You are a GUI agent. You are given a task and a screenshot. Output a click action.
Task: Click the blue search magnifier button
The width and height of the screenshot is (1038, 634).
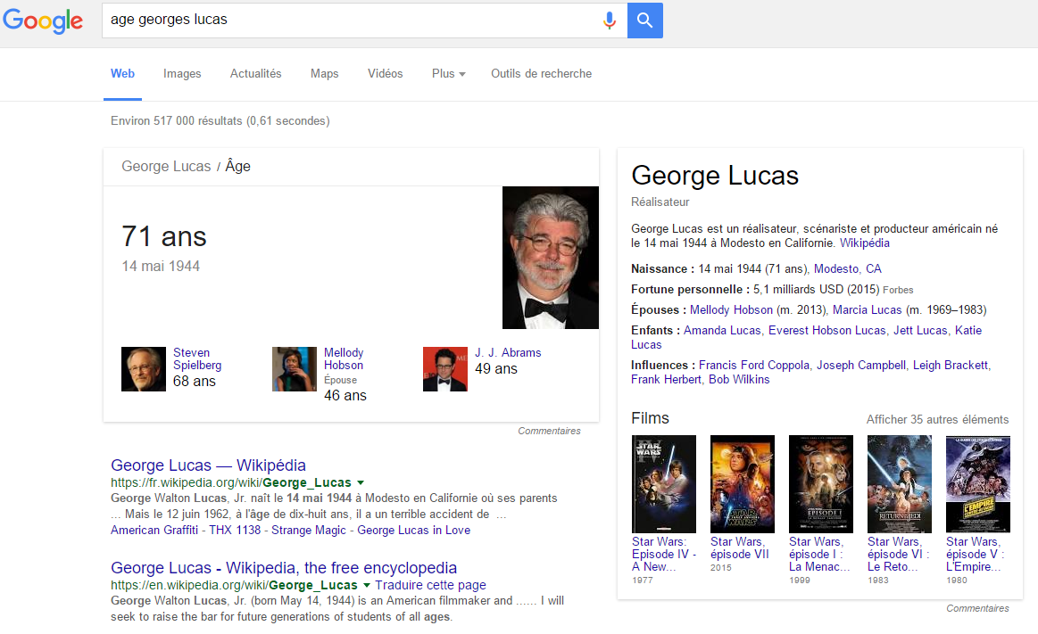pos(644,21)
